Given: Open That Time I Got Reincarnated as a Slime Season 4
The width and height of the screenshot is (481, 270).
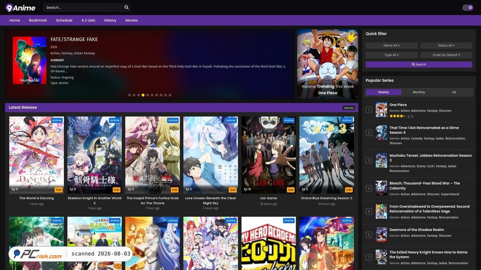Looking at the screenshot, I should coord(424,130).
